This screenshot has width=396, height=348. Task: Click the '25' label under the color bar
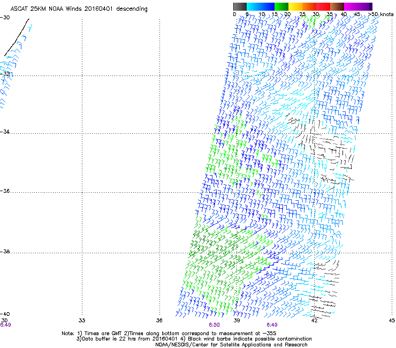coord(302,14)
